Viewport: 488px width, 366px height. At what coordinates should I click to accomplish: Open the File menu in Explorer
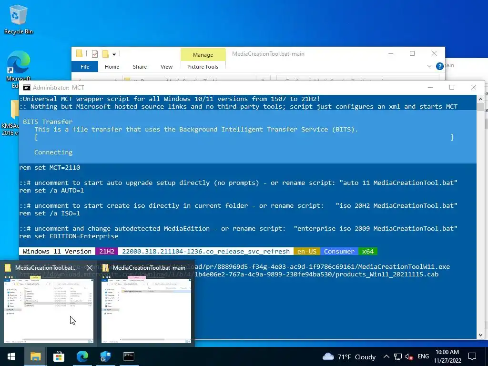click(85, 67)
